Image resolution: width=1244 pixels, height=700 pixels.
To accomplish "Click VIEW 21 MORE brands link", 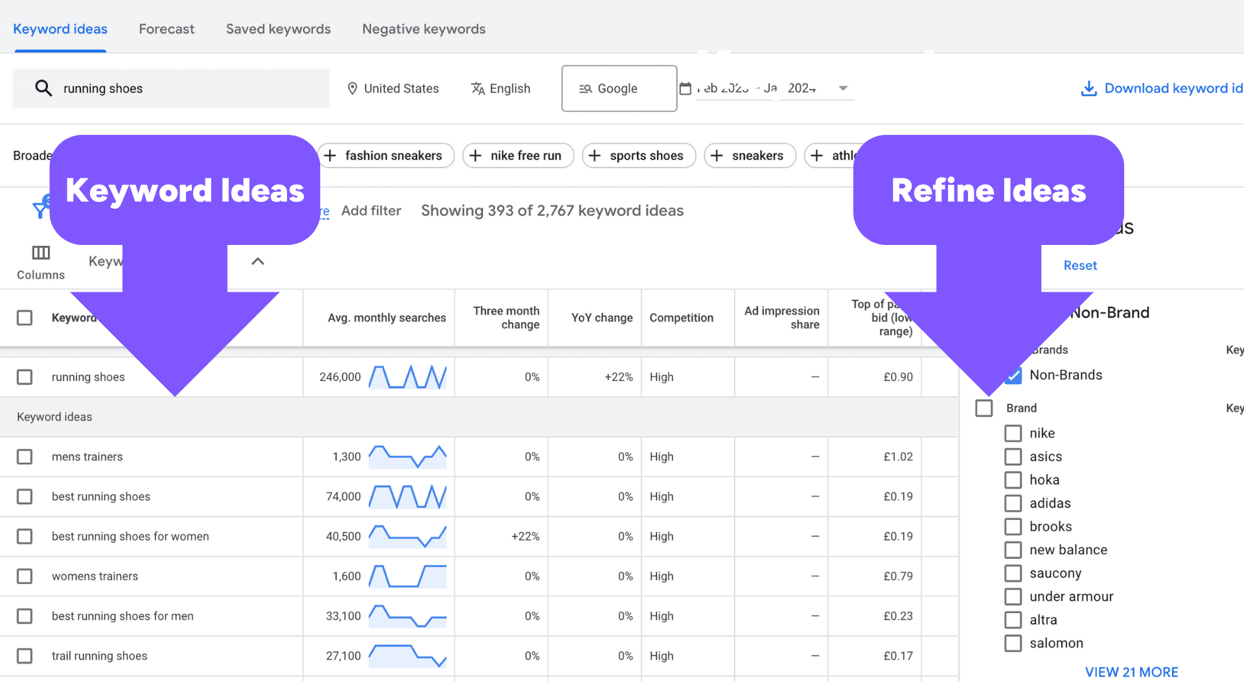I will [1129, 671].
